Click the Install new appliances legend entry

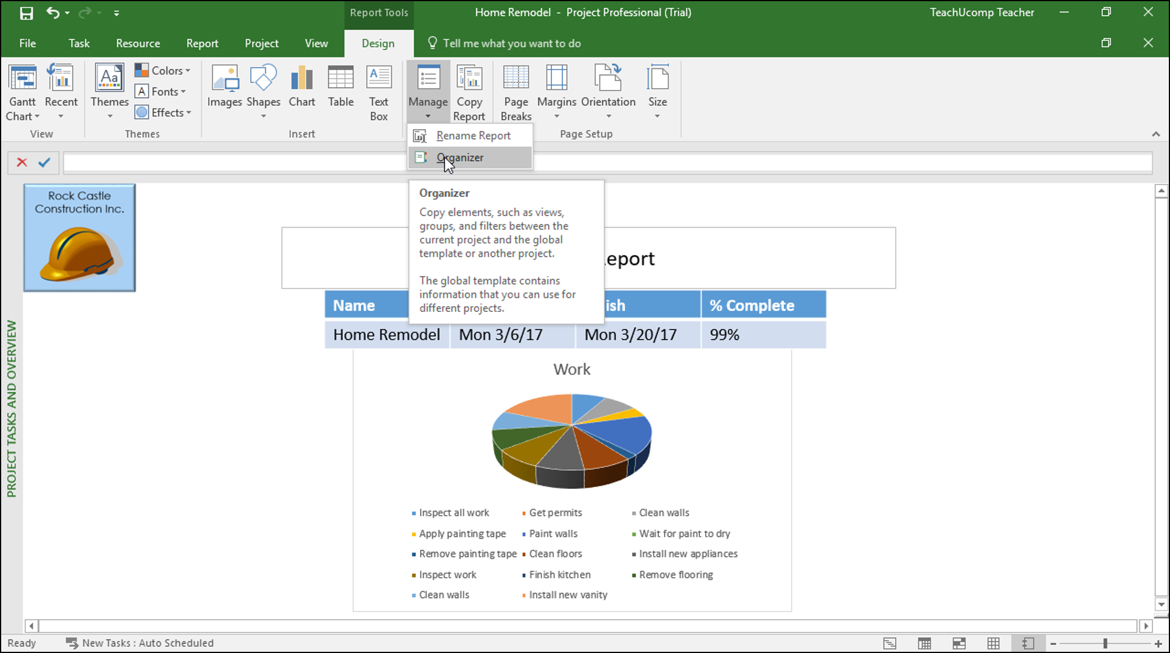tap(685, 554)
